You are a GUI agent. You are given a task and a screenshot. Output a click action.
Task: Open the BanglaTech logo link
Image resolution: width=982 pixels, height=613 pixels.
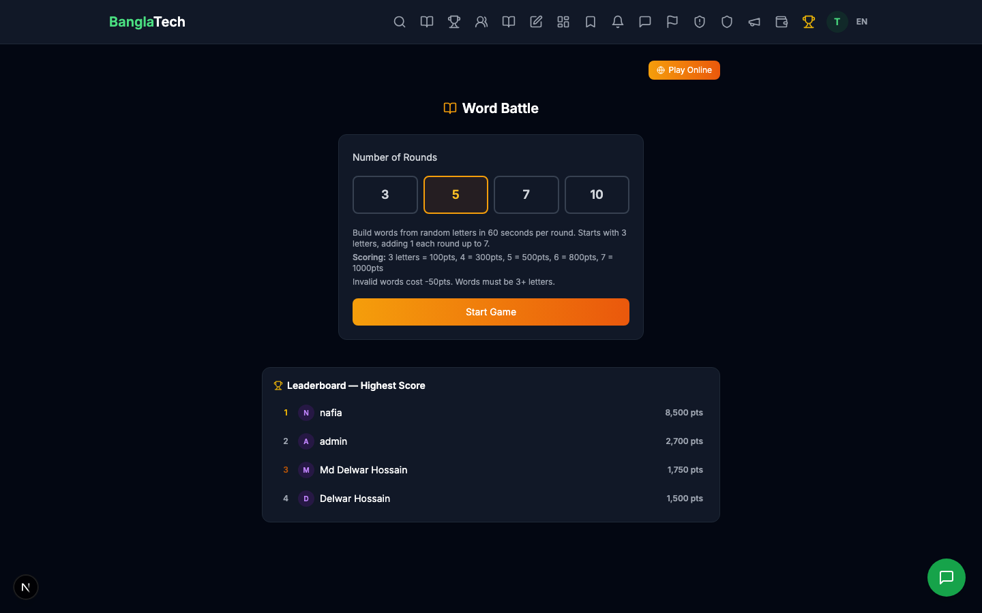pos(147,22)
